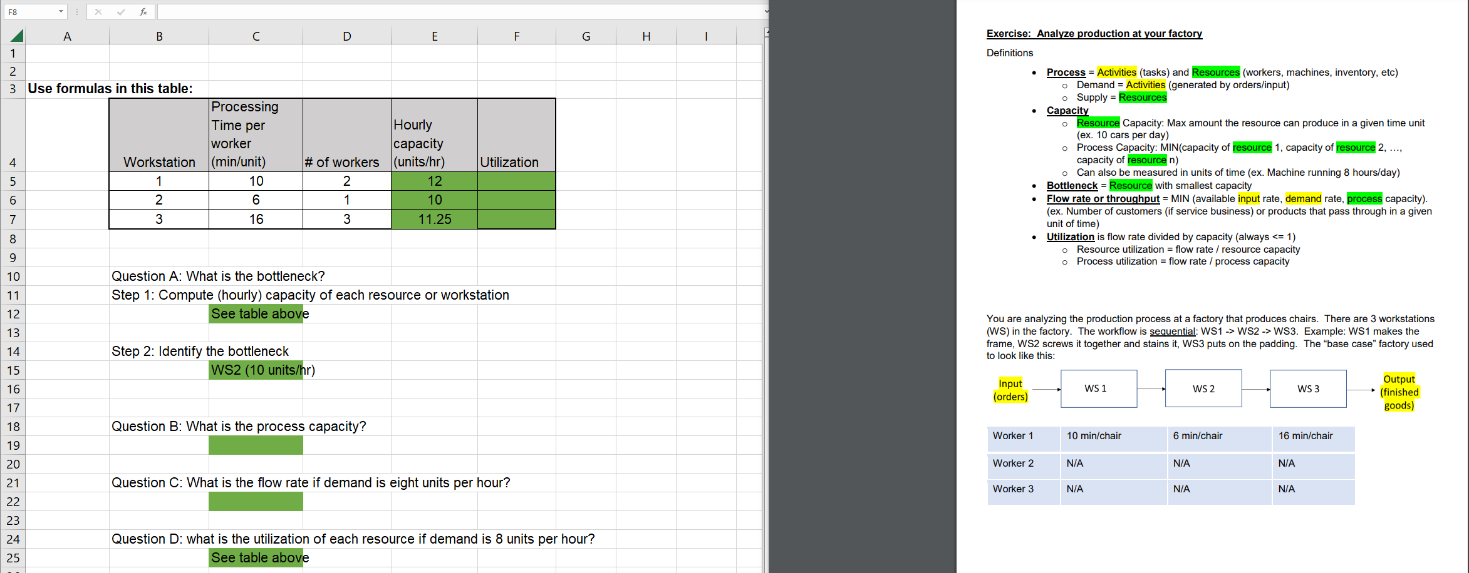The width and height of the screenshot is (1469, 573).
Task: Click the 'Output (finished goods)' label
Action: pos(1399,392)
